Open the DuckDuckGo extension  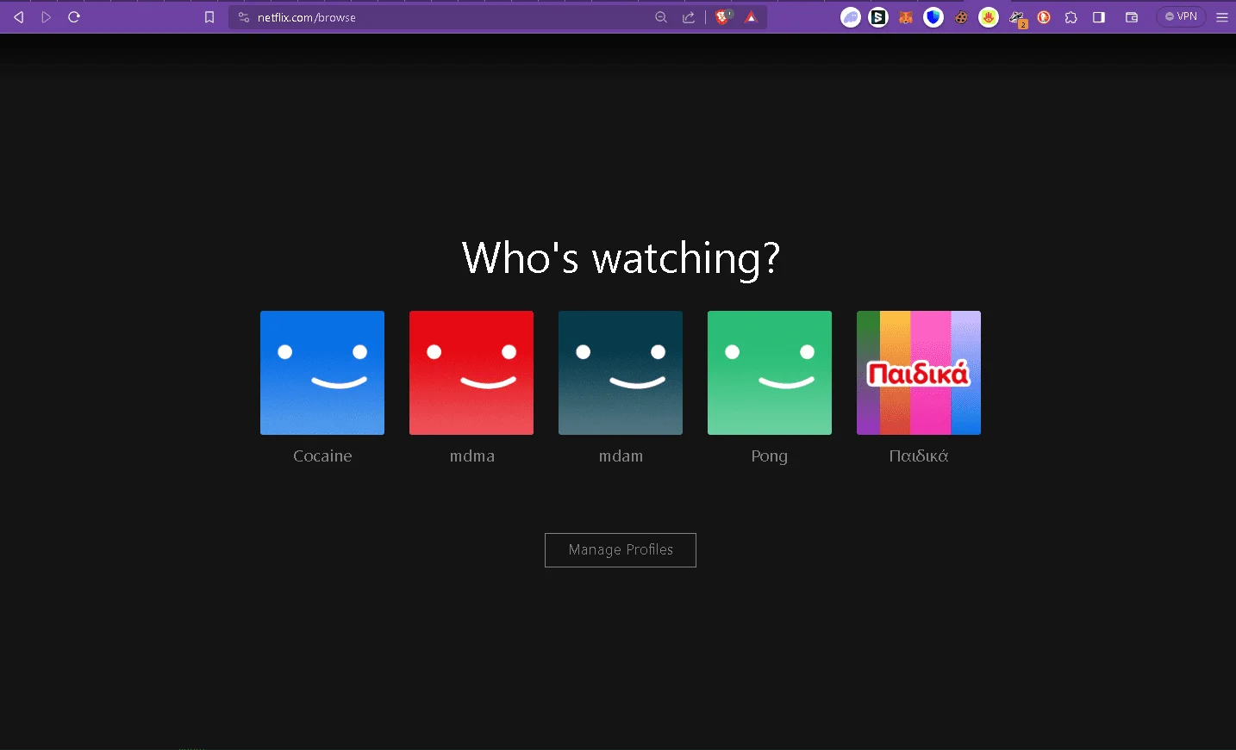click(x=1044, y=17)
